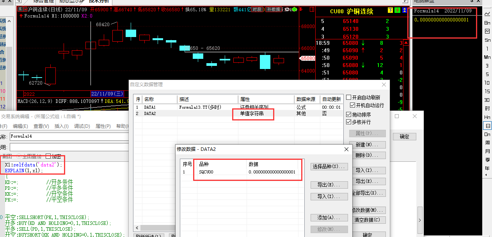Click the K icon at chart top-left
The image size is (492, 237).
tap(20, 9)
